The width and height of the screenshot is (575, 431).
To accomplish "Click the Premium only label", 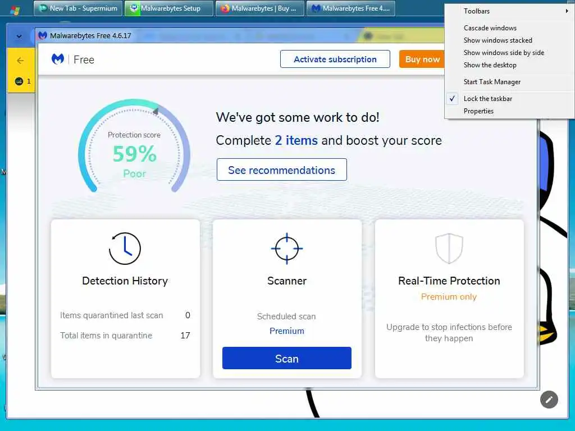I will [x=449, y=297].
